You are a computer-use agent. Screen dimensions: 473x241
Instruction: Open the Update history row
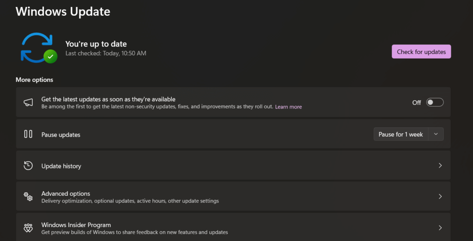tap(233, 165)
